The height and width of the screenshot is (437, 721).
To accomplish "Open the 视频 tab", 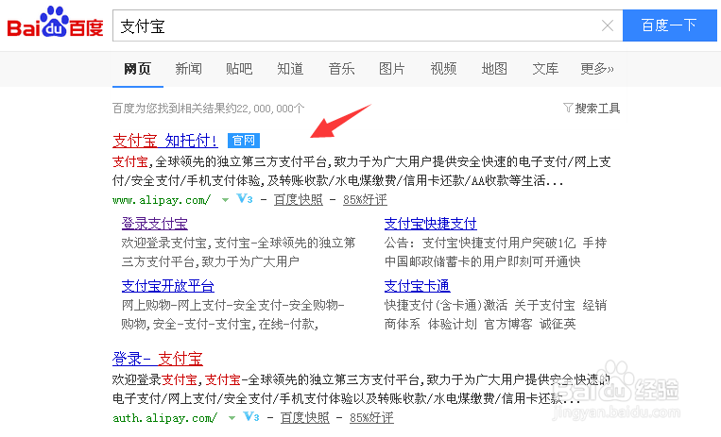I will coord(443,69).
